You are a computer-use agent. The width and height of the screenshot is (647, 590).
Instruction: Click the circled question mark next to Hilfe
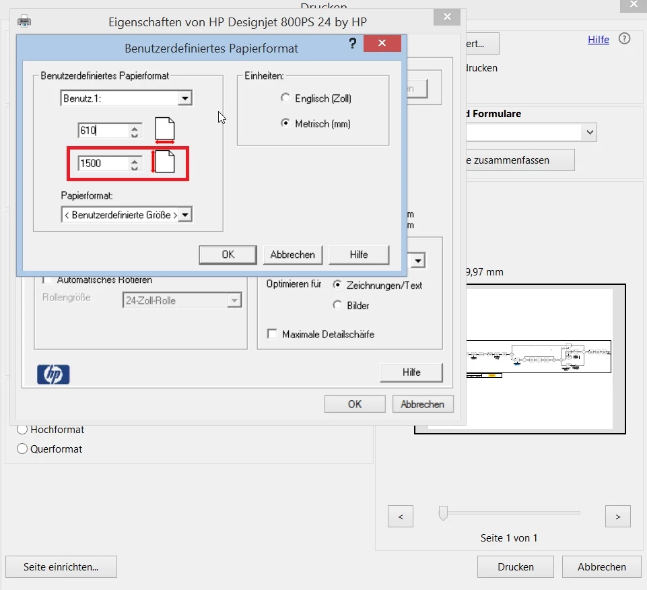click(x=624, y=39)
